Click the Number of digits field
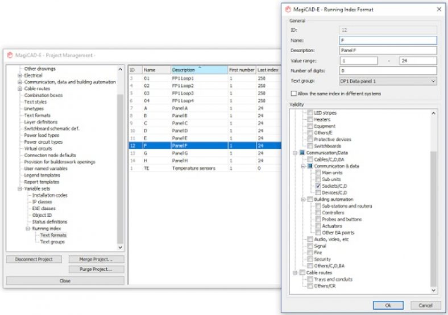This screenshot has height=315, width=448. pos(388,71)
